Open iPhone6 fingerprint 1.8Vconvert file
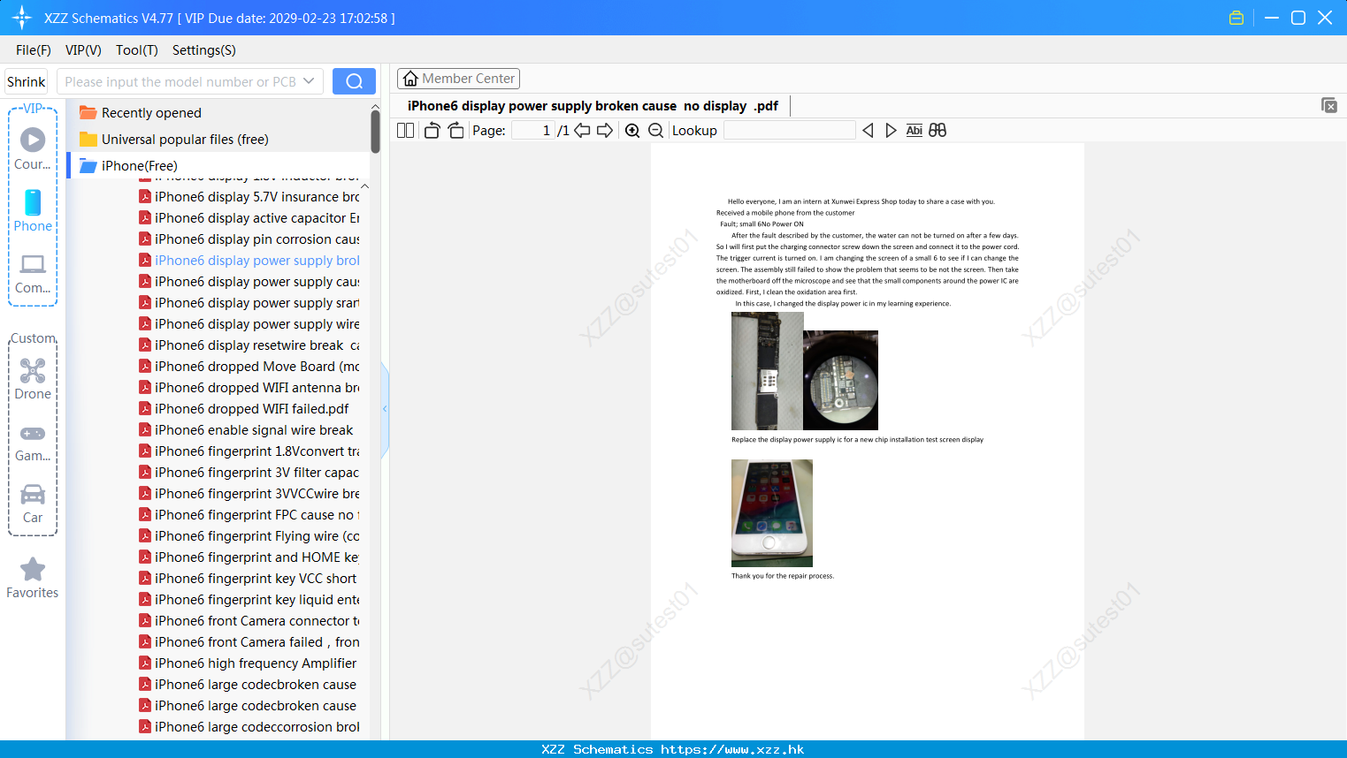 [x=249, y=451]
